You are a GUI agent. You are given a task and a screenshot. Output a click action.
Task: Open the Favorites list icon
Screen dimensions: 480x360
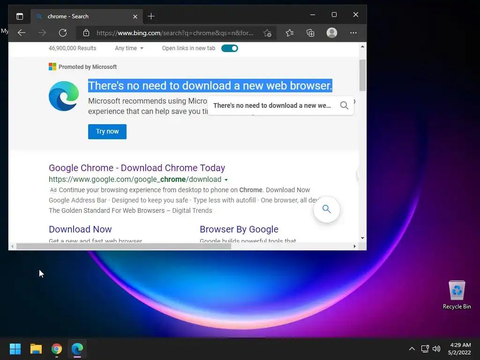(x=290, y=33)
